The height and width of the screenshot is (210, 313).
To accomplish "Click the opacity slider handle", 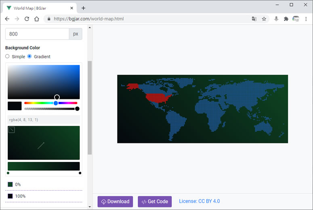I will (77, 109).
